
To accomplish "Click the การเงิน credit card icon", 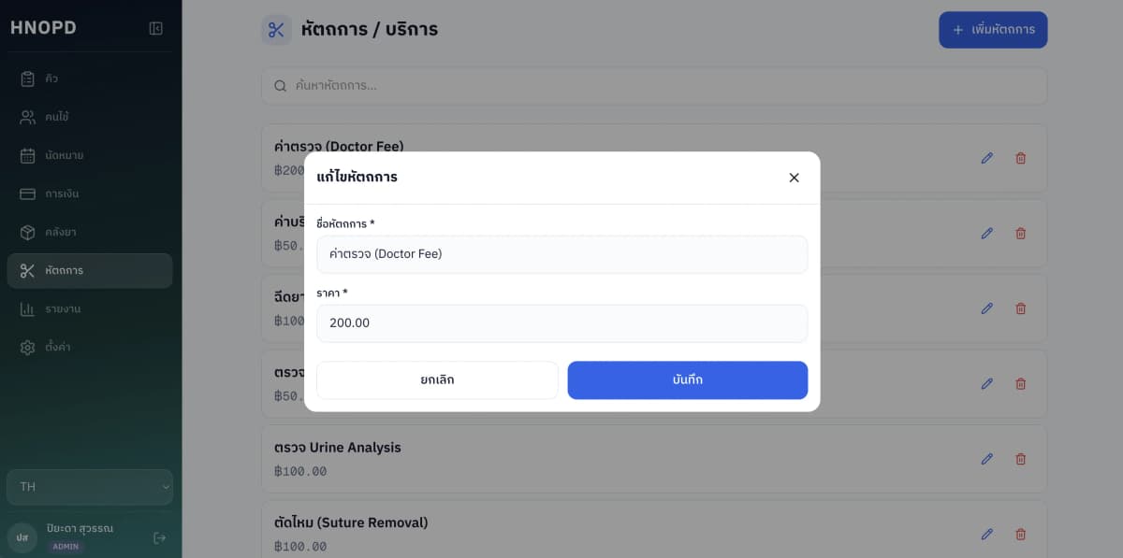I will point(28,193).
